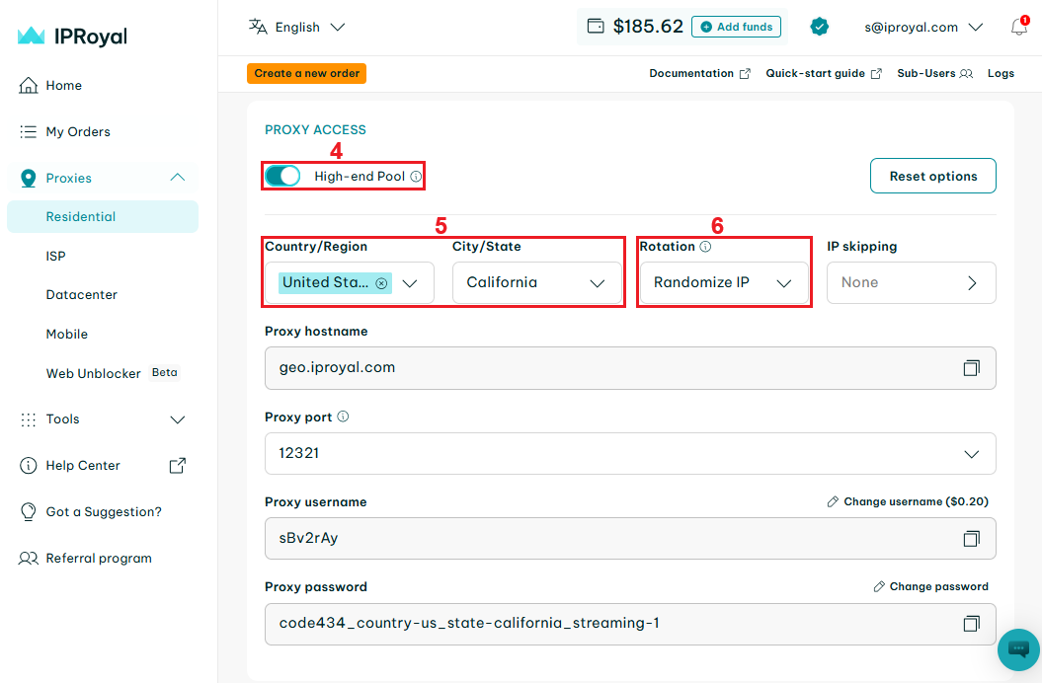Remove the United States country tag
The height and width of the screenshot is (683, 1042).
click(x=381, y=283)
